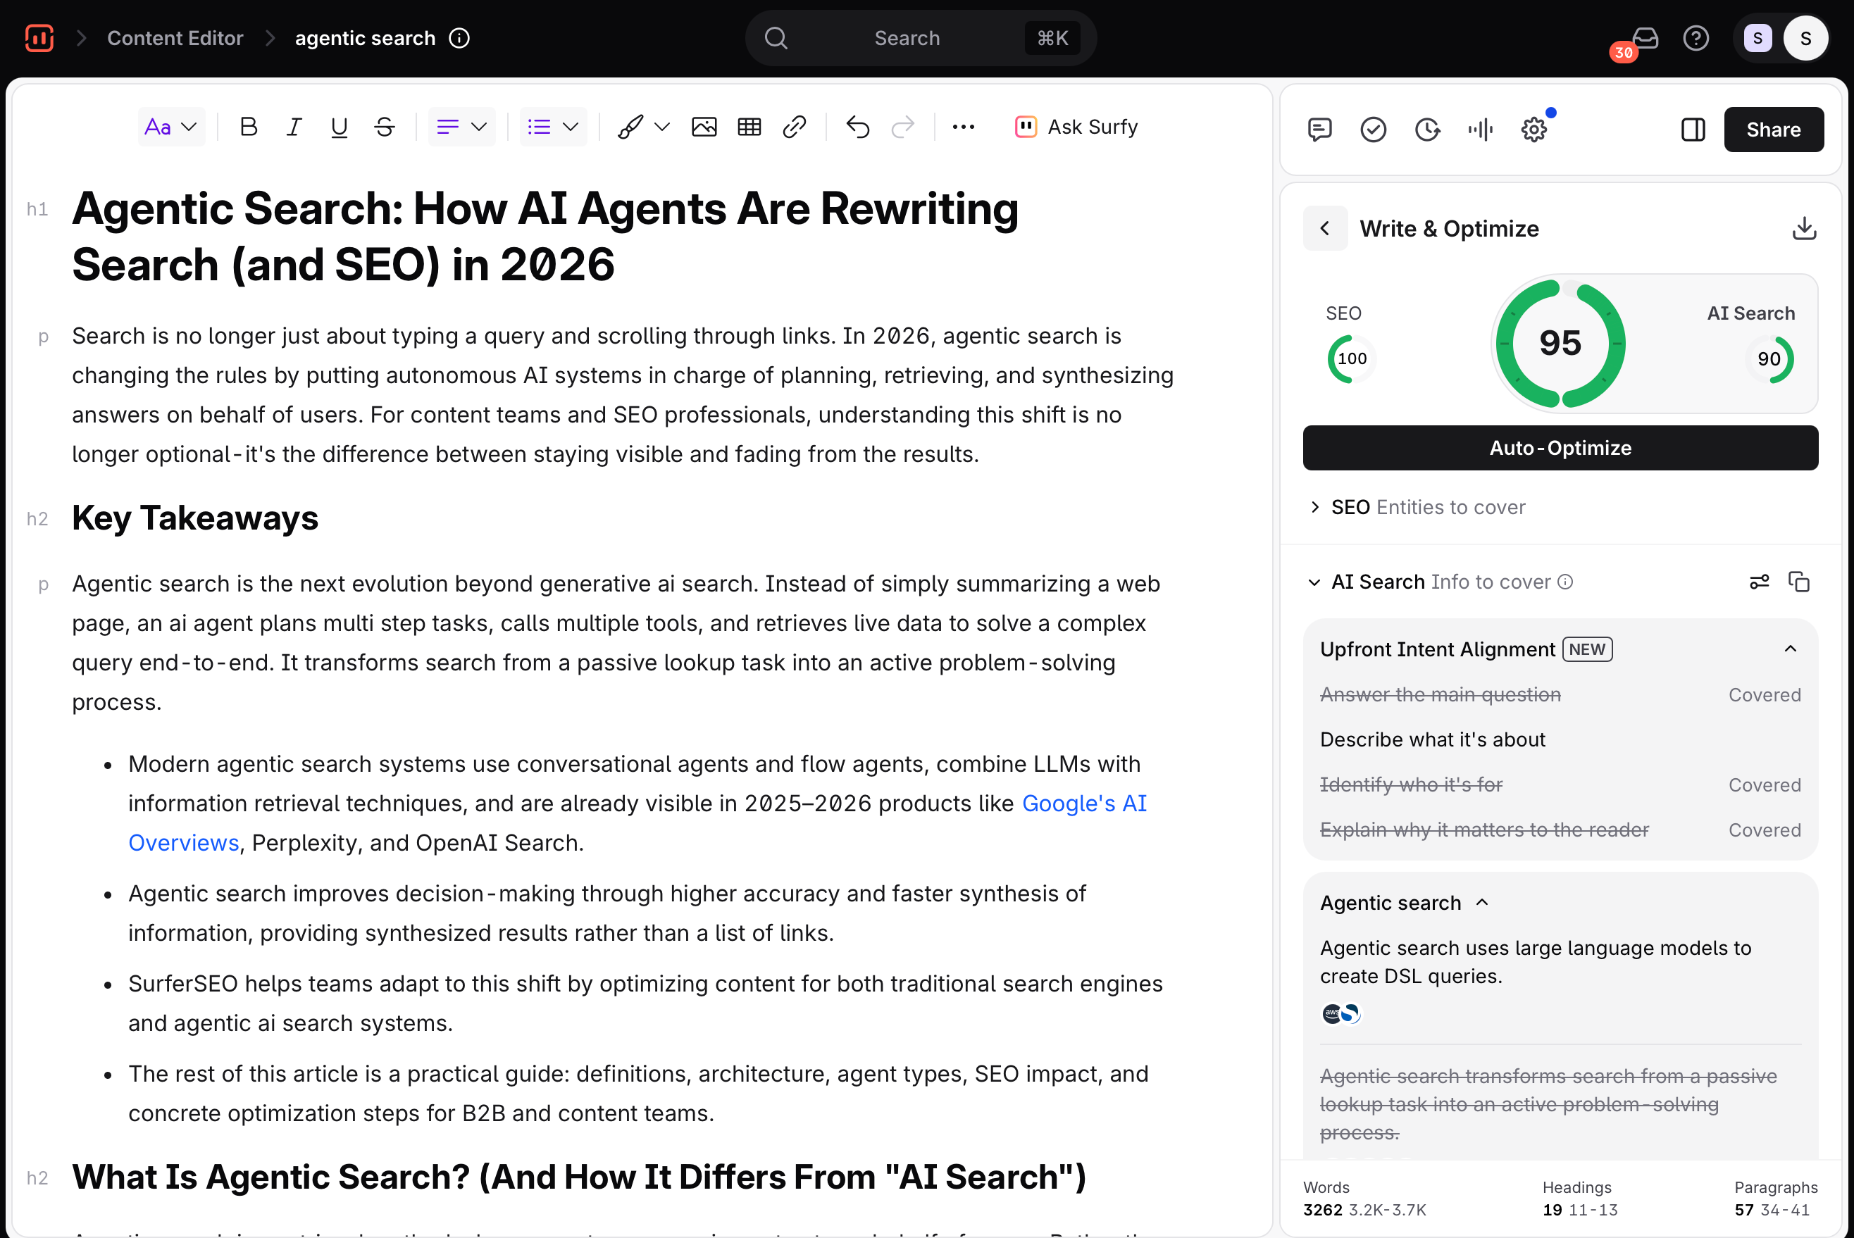This screenshot has width=1854, height=1238.
Task: Go back from Write & Optimize
Action: [1325, 229]
